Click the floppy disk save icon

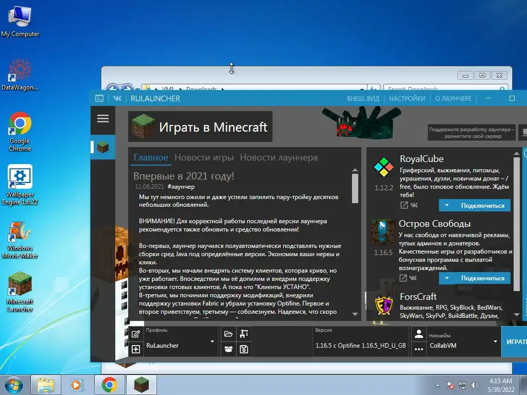pyautogui.click(x=244, y=349)
